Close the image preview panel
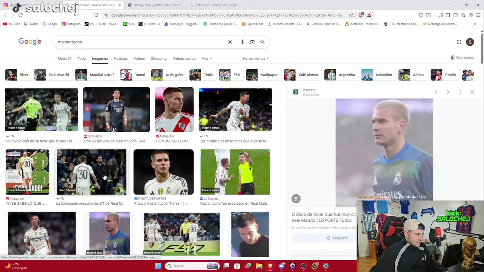This screenshot has height=272, width=484. (x=472, y=92)
